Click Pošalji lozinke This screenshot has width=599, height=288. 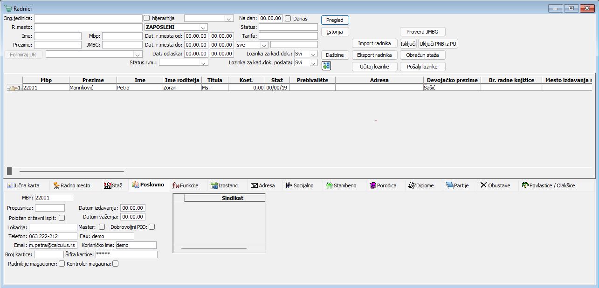coord(423,67)
